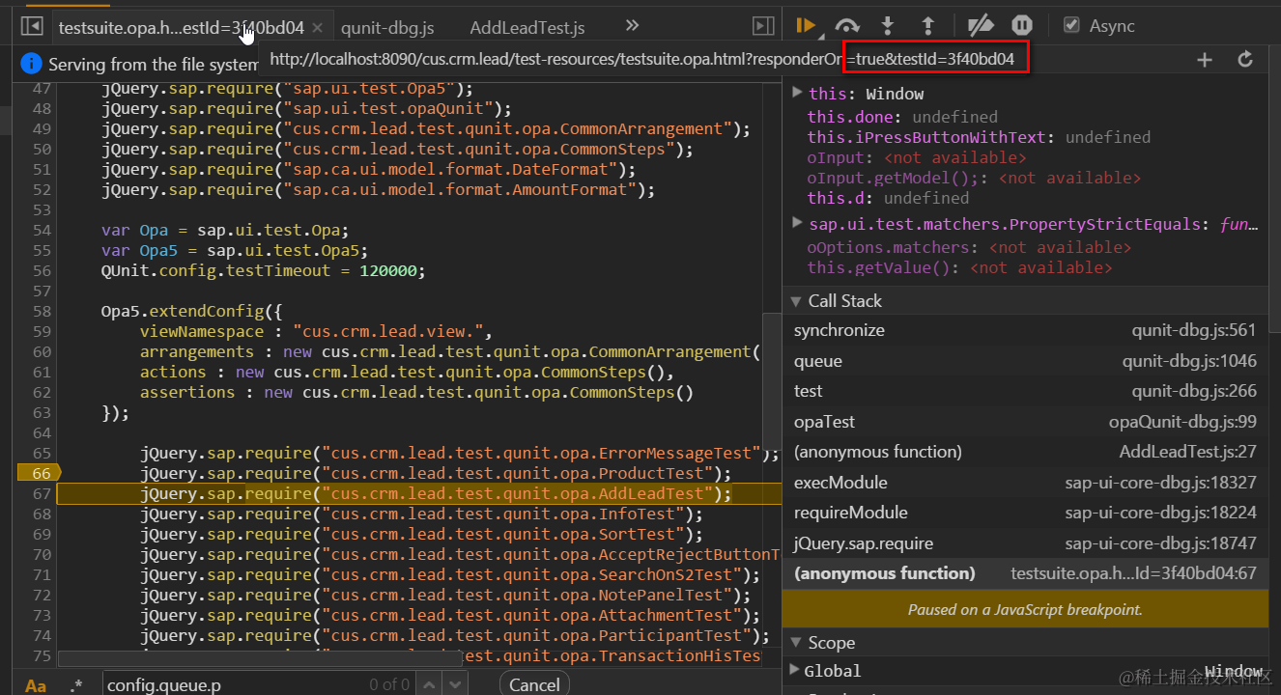
Task: Click line number 58 in the gutter
Action: pyautogui.click(x=42, y=311)
